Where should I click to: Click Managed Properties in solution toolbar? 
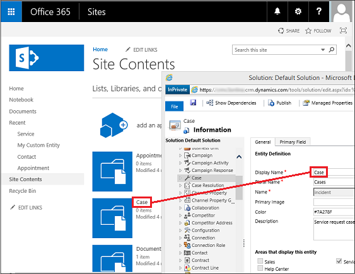coord(328,103)
